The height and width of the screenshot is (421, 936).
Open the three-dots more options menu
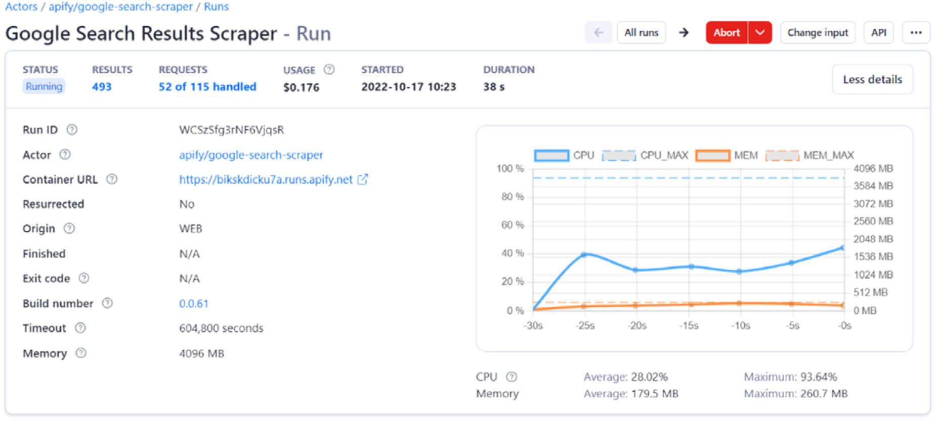(x=916, y=33)
